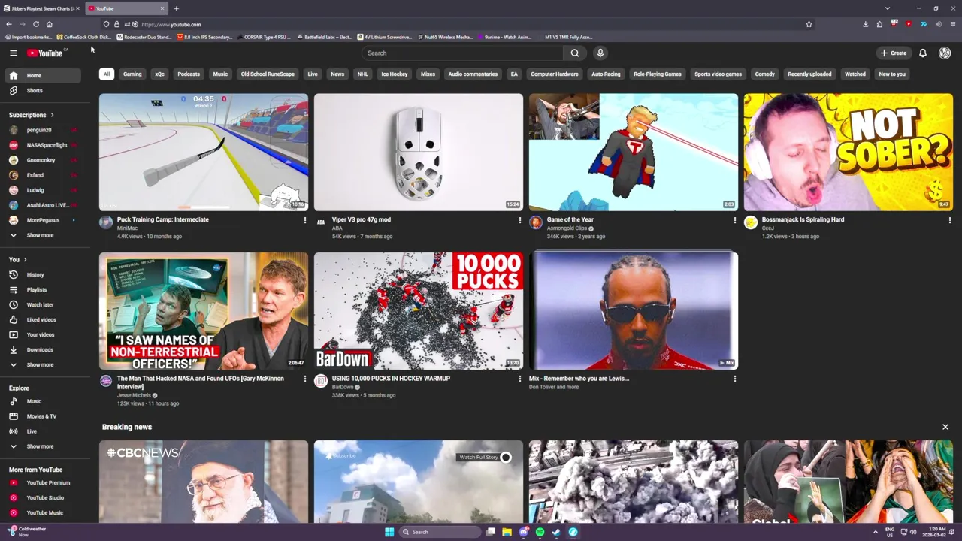
Task: Select the Ice Hockey filter chip
Action: [394, 74]
